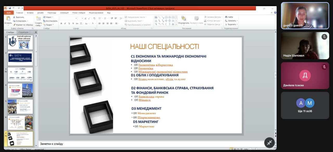Click the Find (Найти) binoculars button
This screenshot has width=333, height=152.
tap(229, 17)
